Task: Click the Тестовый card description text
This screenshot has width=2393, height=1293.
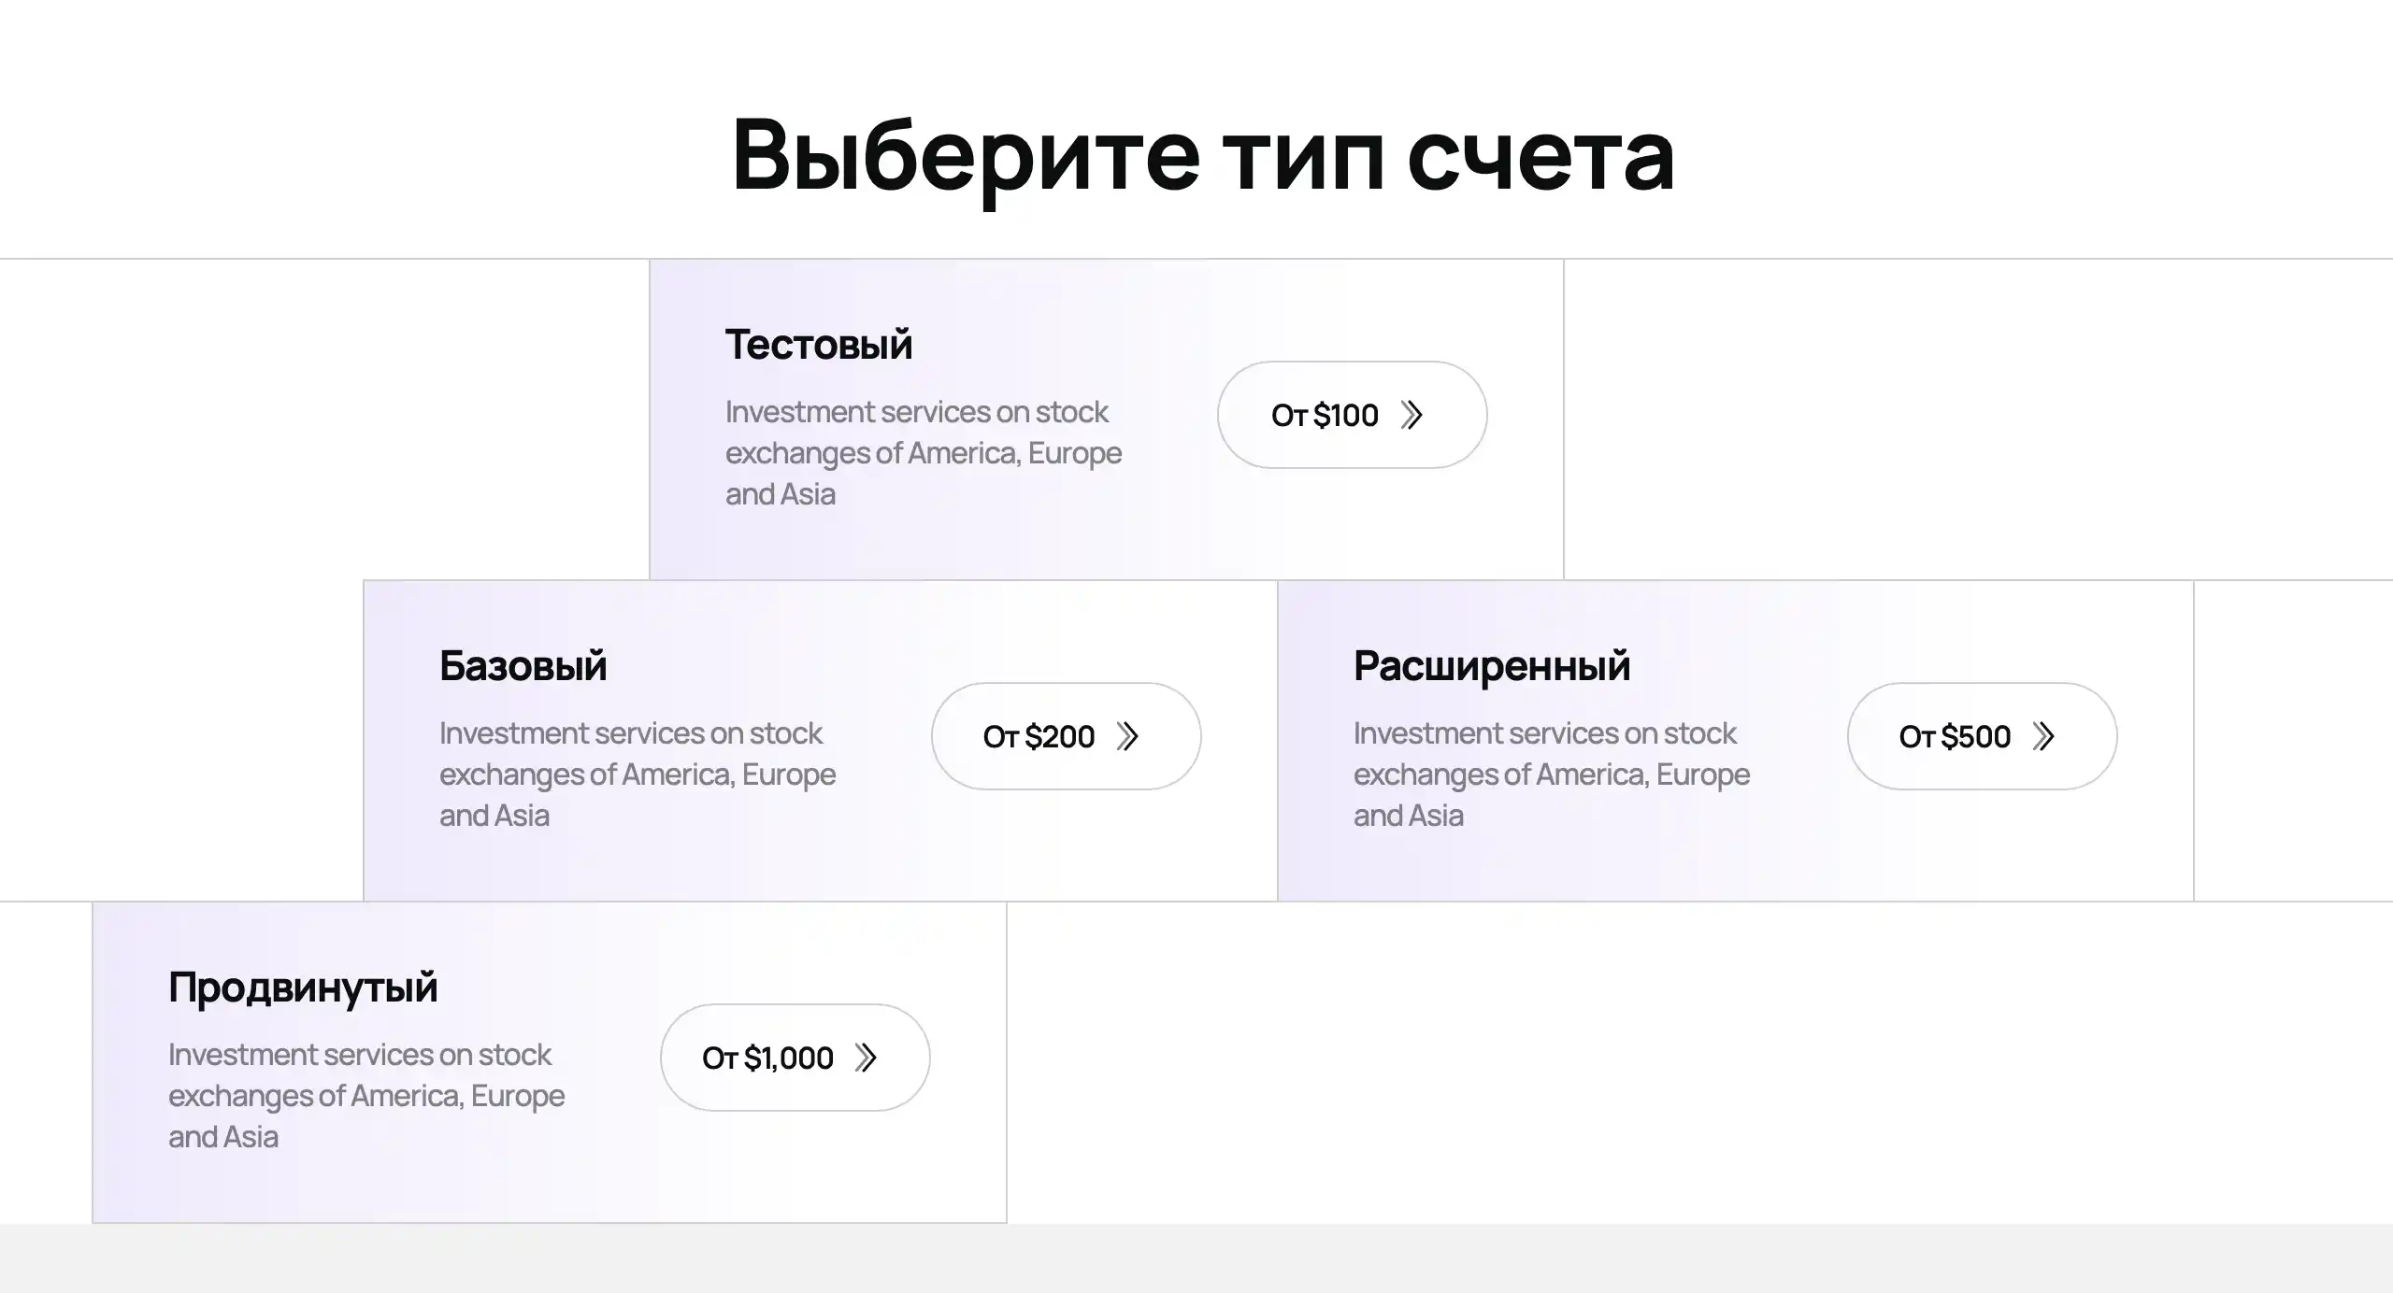Action: (x=924, y=452)
